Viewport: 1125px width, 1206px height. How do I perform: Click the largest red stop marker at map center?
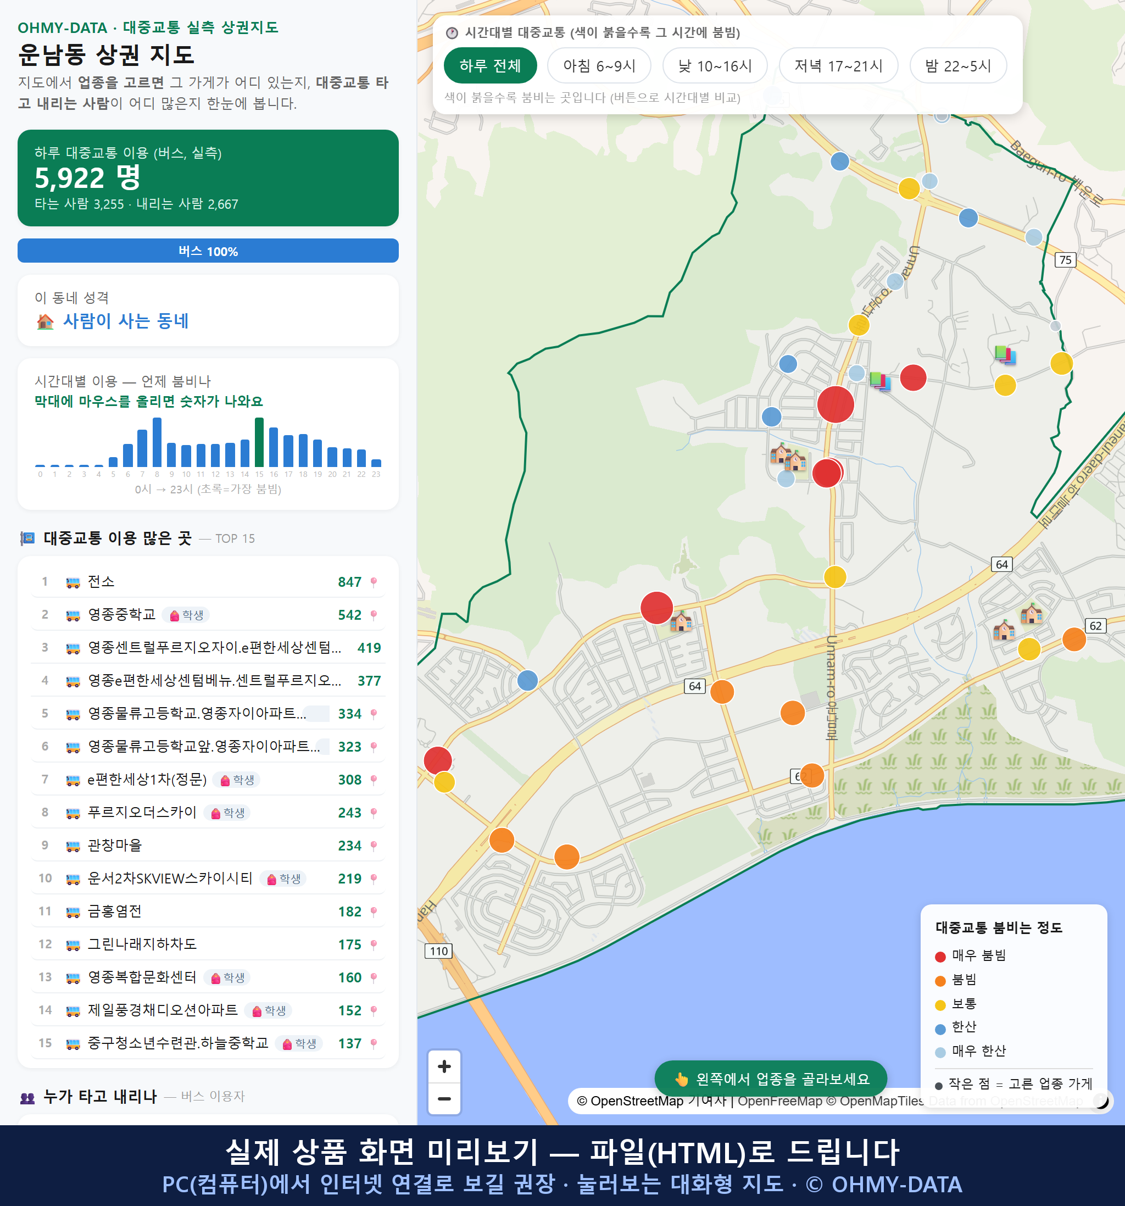[835, 404]
